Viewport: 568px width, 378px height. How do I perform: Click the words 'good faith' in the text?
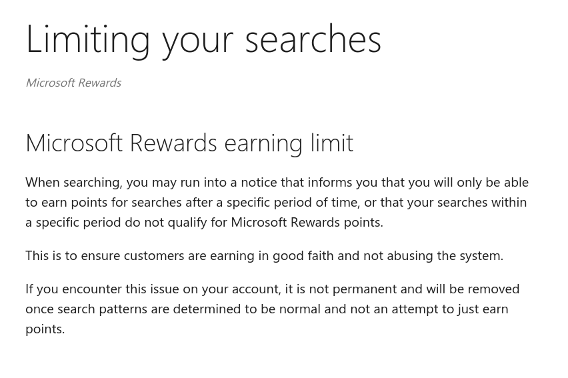pyautogui.click(x=303, y=256)
